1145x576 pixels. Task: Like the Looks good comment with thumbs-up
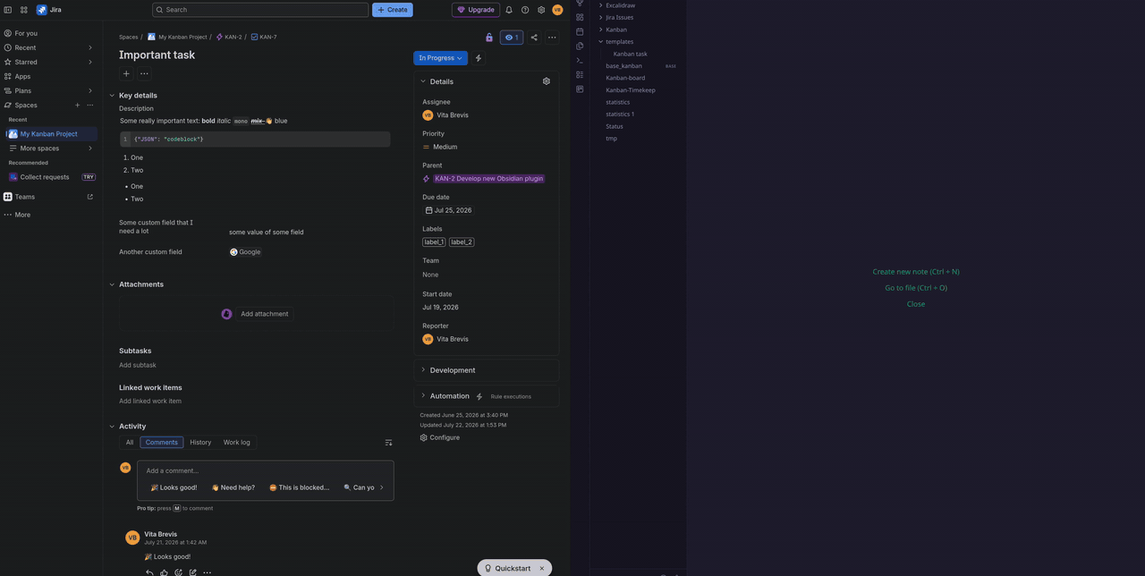coord(164,572)
